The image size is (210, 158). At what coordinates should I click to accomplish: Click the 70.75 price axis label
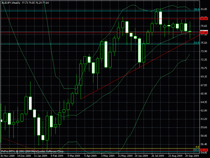pos(204,68)
